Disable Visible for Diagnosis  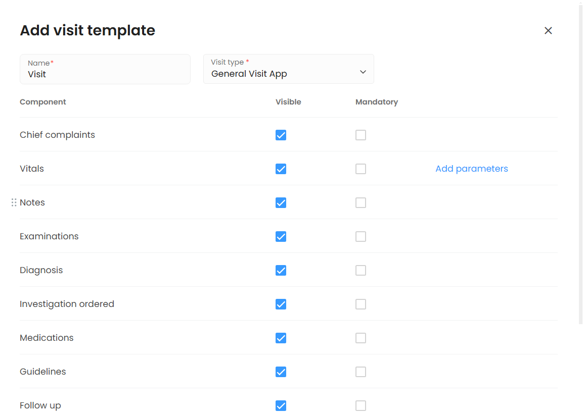click(x=281, y=271)
